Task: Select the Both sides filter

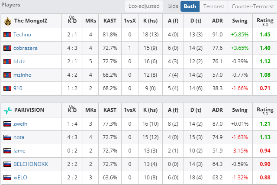Action: click(190, 6)
